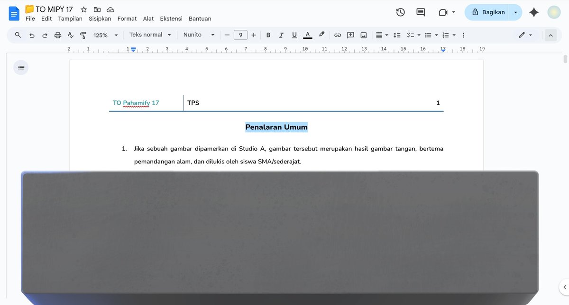
Task: Open the Google account avatar
Action: coord(554,12)
